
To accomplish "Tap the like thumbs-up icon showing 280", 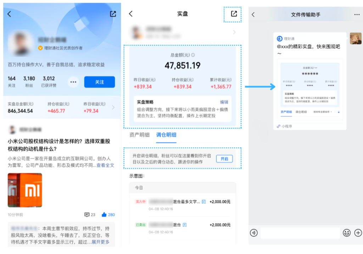I will [x=104, y=215].
